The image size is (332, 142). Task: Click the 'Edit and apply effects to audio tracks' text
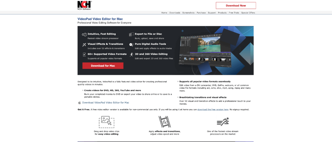tap(153, 48)
